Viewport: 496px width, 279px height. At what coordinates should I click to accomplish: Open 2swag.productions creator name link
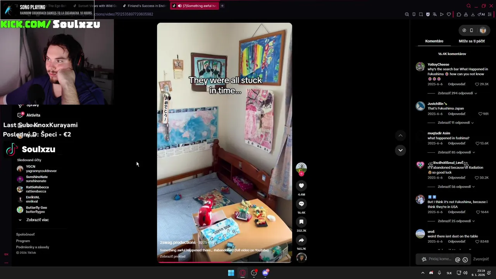click(x=177, y=243)
